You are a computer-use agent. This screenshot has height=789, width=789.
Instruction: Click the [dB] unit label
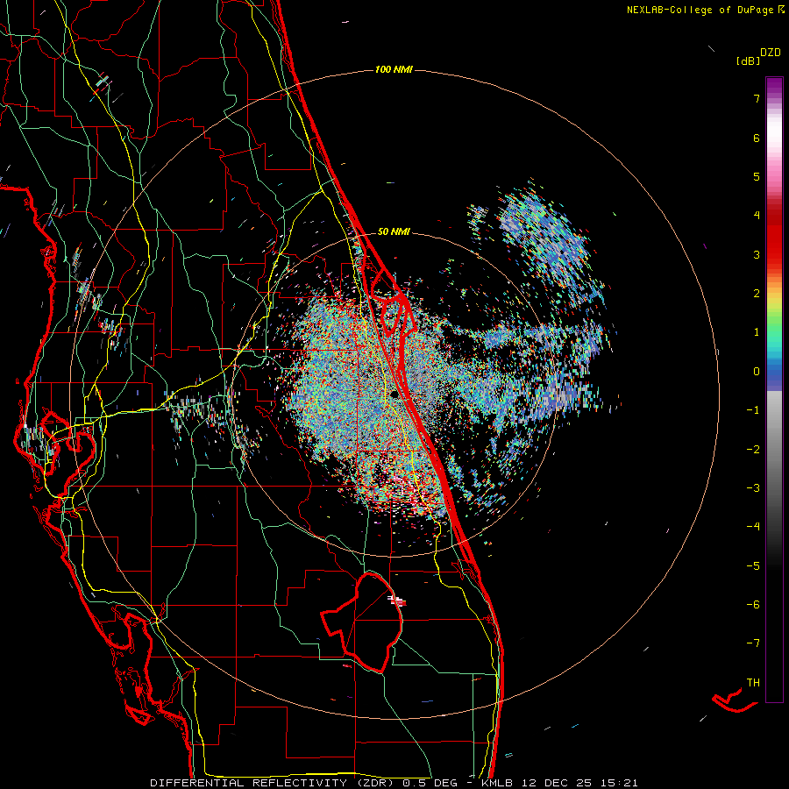coord(748,60)
